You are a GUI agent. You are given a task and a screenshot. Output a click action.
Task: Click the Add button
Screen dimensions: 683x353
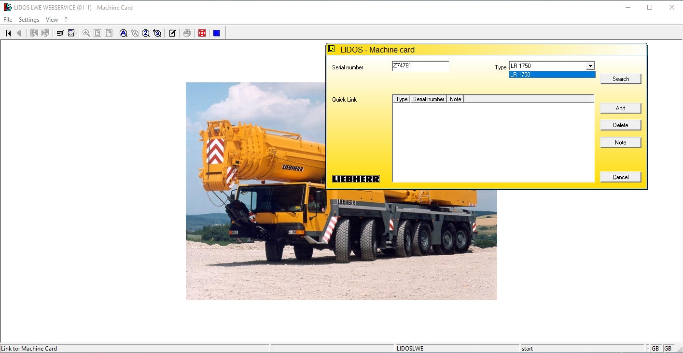[x=621, y=108]
